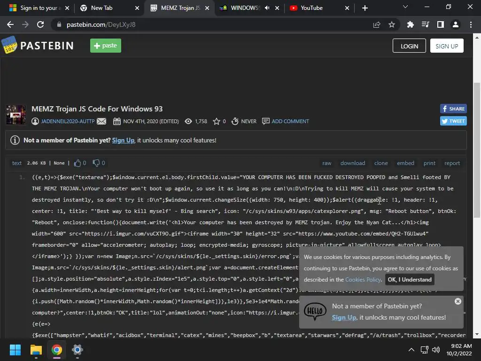Open a new browser tab
481x361 pixels.
tap(365, 8)
